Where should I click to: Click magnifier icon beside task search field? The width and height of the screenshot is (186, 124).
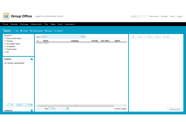(x=84, y=37)
